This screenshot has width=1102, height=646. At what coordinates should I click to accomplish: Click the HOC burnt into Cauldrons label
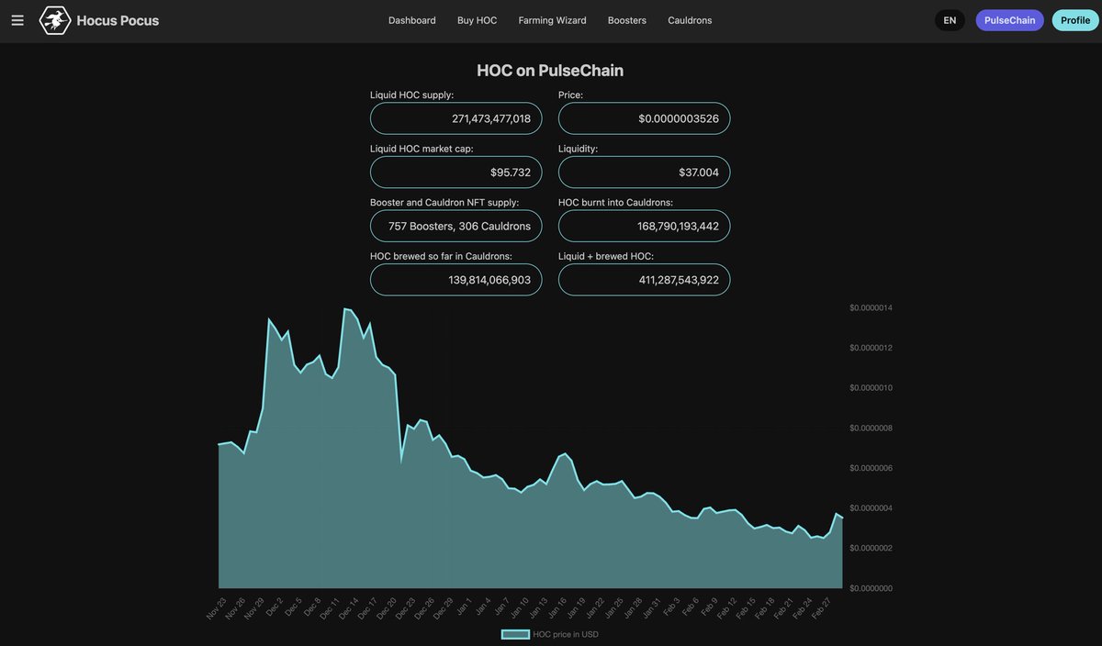click(615, 202)
